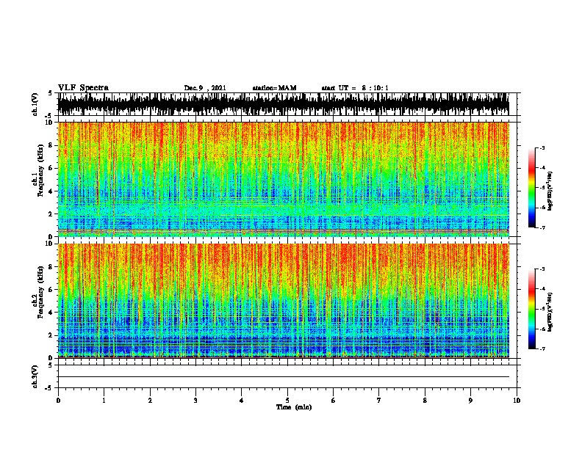The image size is (582, 449).
Task: Select the lower color bar for ch.2
Action: tap(532, 309)
